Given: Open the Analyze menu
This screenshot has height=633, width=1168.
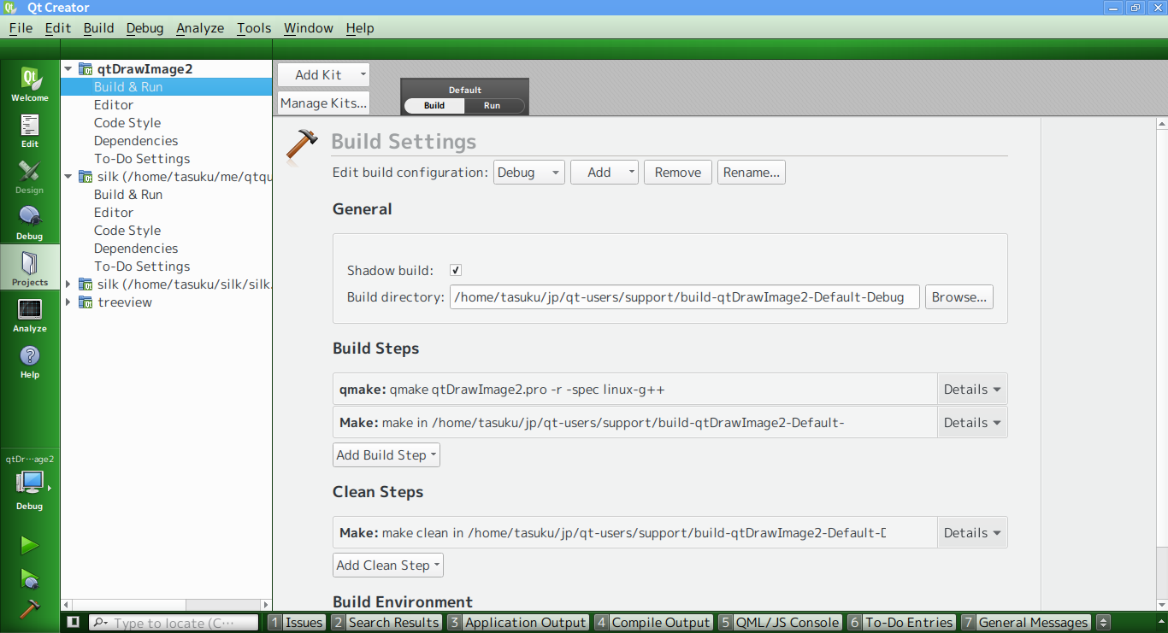Looking at the screenshot, I should tap(200, 28).
